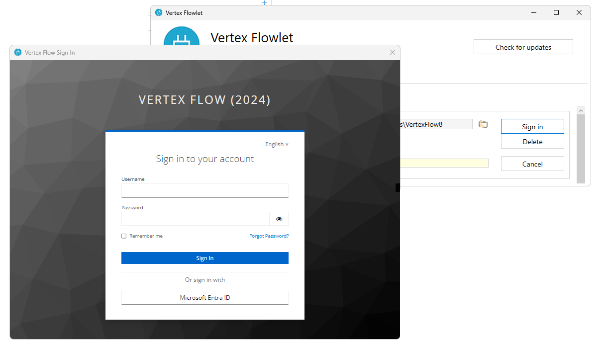Focus the Username input field
Screen dimensions: 606x345
[x=205, y=191]
